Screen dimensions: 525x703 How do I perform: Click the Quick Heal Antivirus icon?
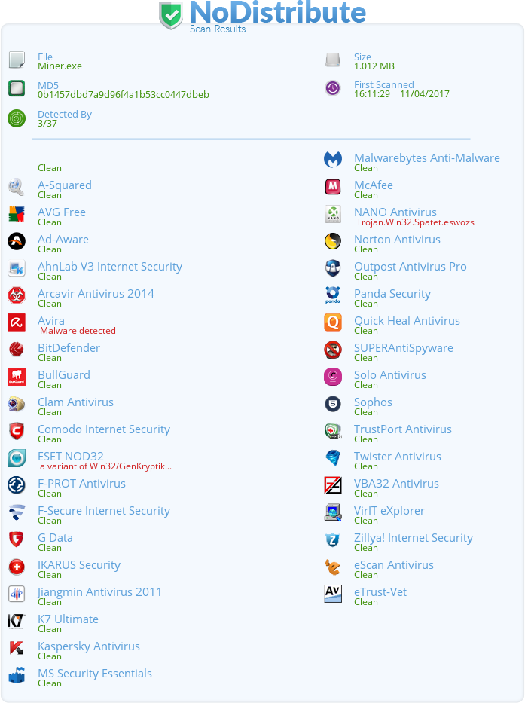pos(333,322)
